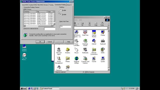This screenshot has width=160, height=90.
Task: Open the Regional Settings icon
Action: click(x=76, y=60)
